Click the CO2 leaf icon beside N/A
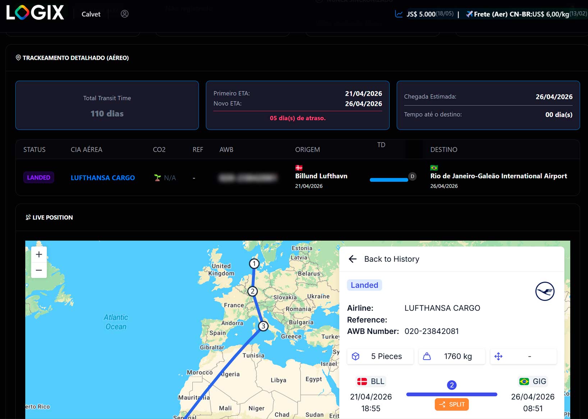 click(x=157, y=177)
